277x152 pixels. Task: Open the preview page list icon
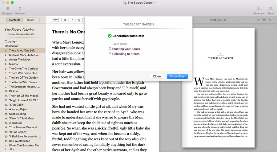[x=264, y=20]
